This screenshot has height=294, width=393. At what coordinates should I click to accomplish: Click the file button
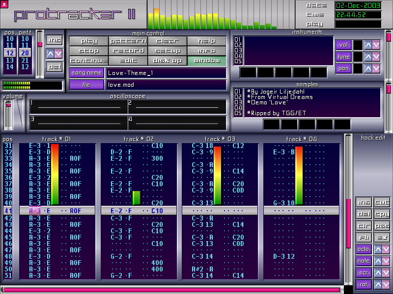tap(87, 85)
